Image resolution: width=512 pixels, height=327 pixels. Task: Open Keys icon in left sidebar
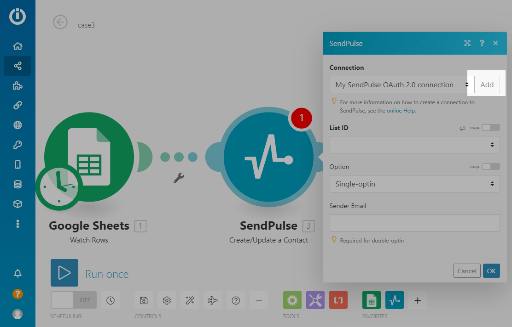point(17,145)
